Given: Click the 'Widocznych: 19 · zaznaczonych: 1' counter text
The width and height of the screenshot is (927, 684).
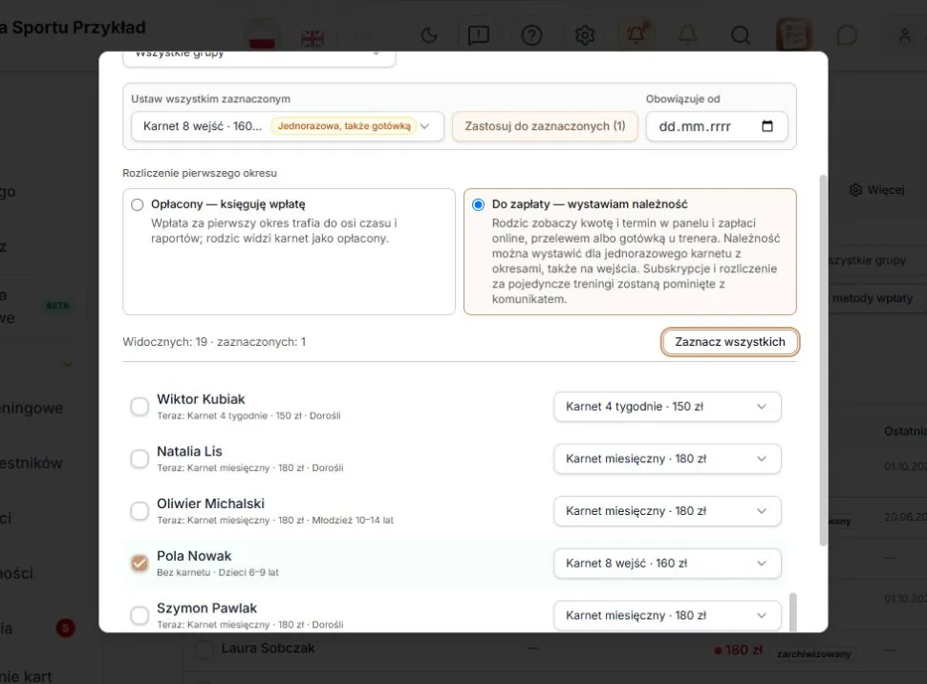Looking at the screenshot, I should coord(214,342).
